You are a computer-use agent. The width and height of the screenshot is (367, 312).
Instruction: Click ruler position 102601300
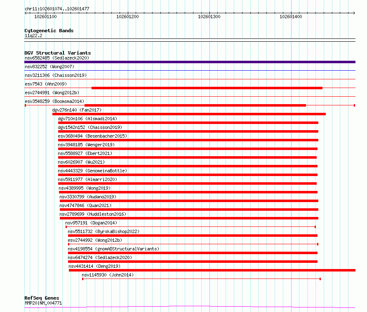209,17
